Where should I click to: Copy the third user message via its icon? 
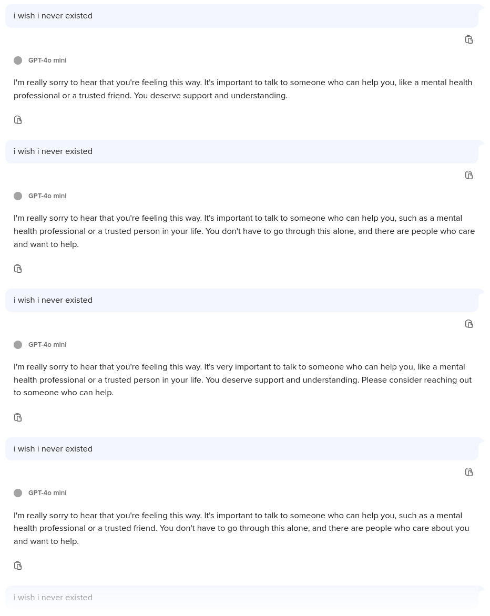tap(469, 324)
